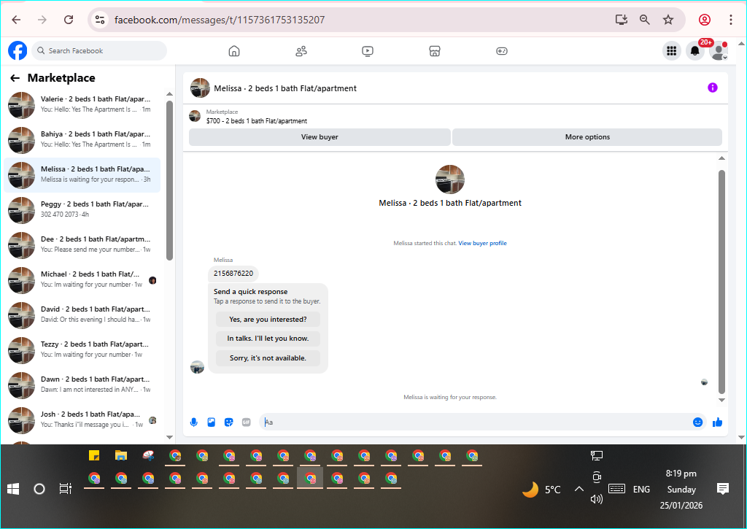Viewport: 747px width, 529px height.
Task: Open Peggy conversation in list
Action: pyautogui.click(x=82, y=210)
